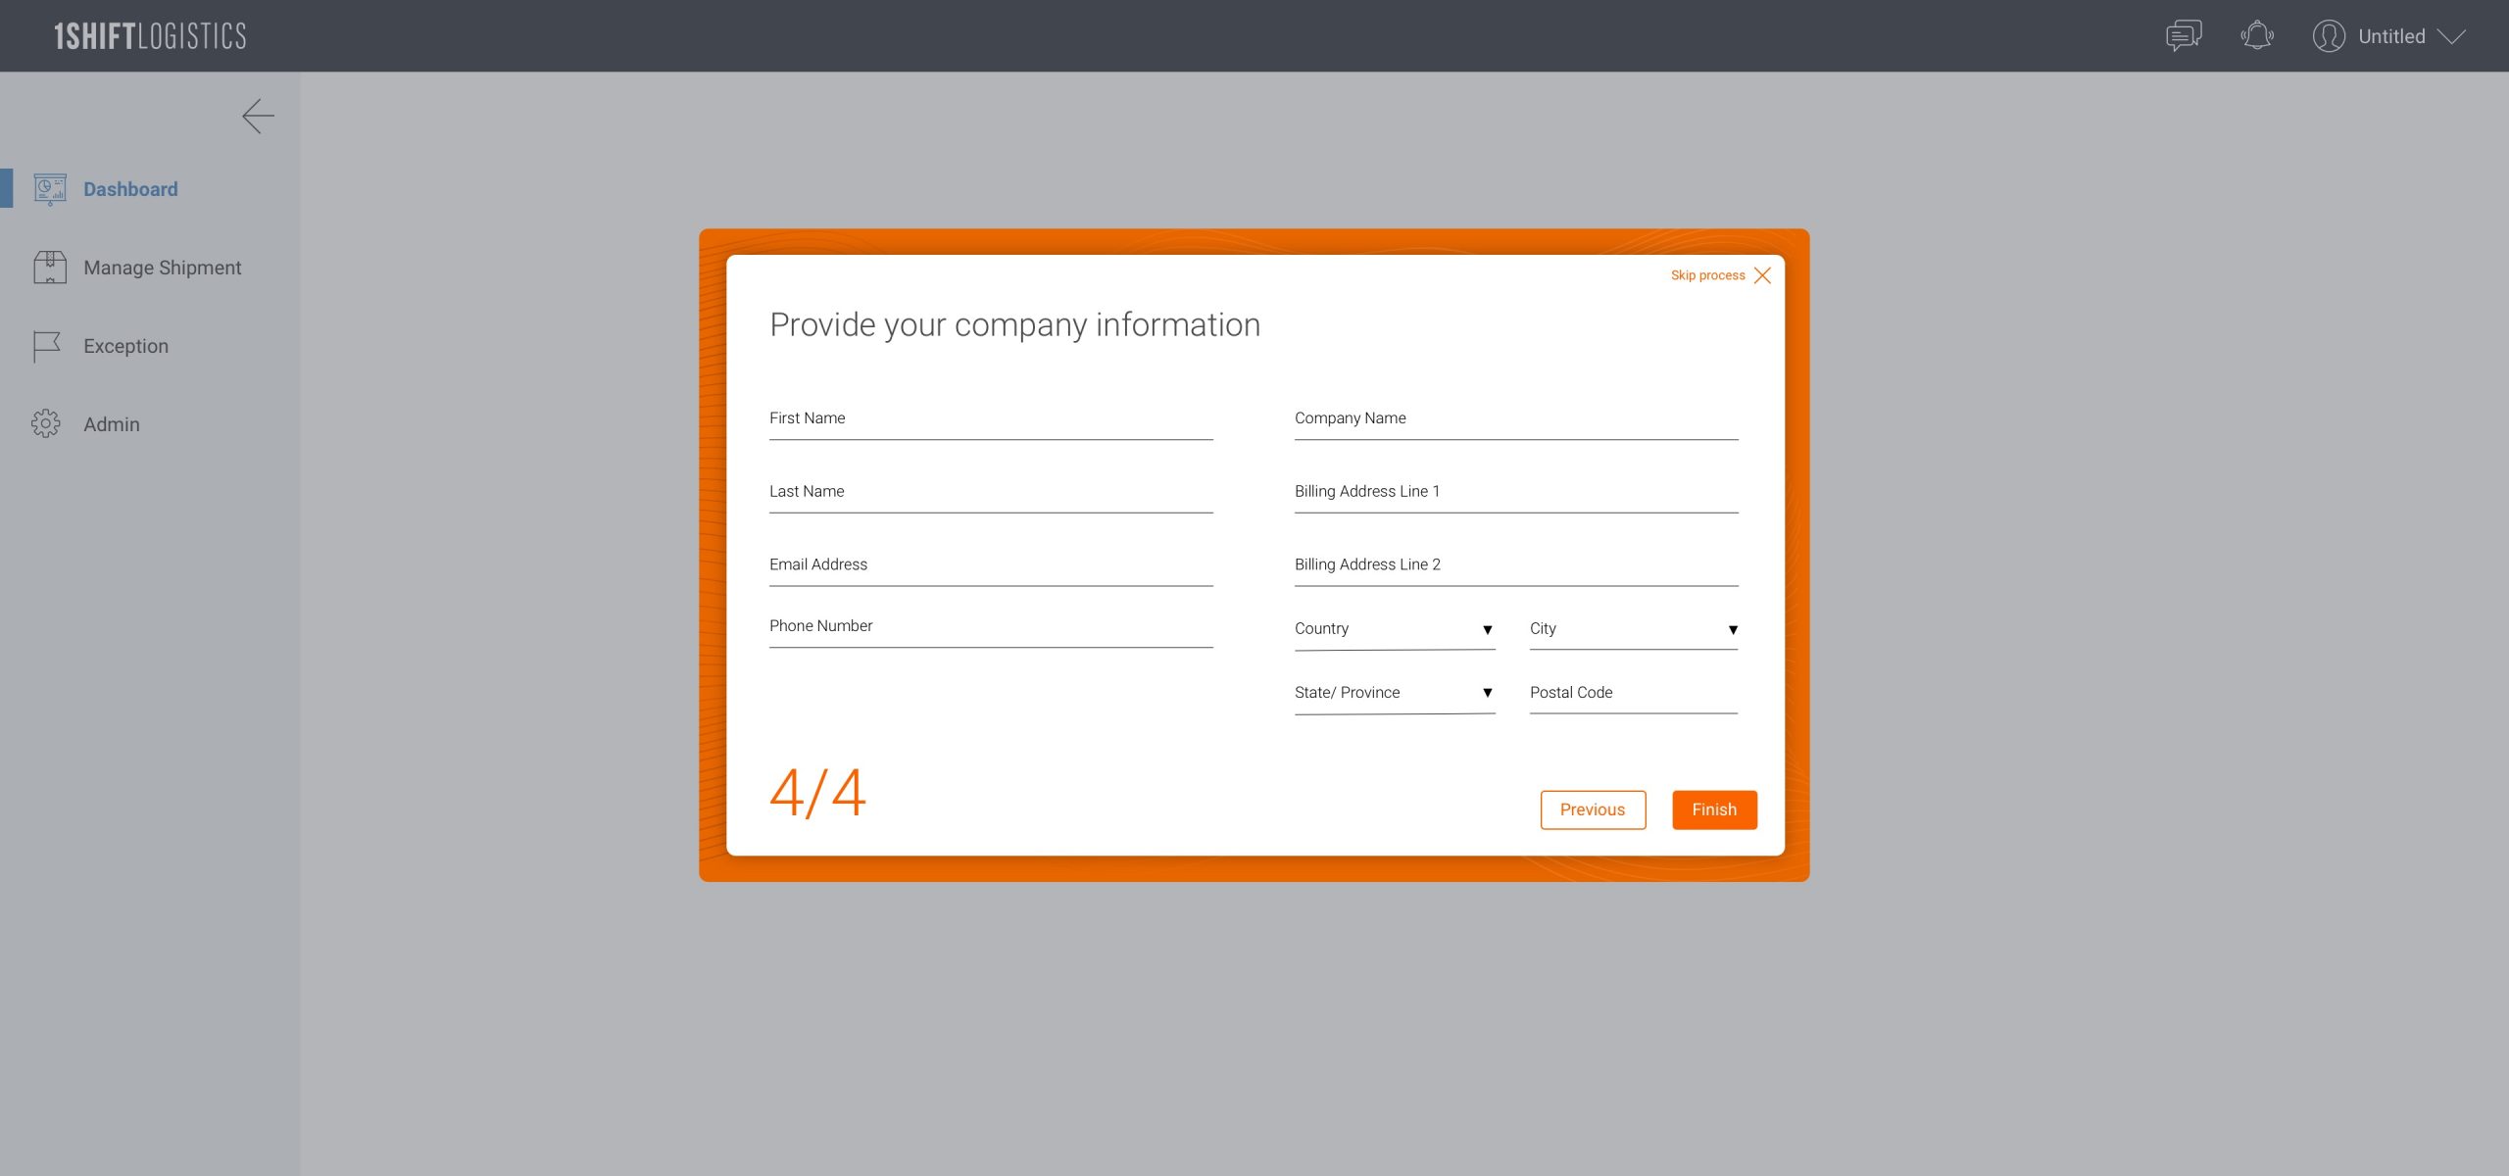This screenshot has height=1176, width=2509.
Task: Click the Exception sidebar icon
Action: click(46, 344)
